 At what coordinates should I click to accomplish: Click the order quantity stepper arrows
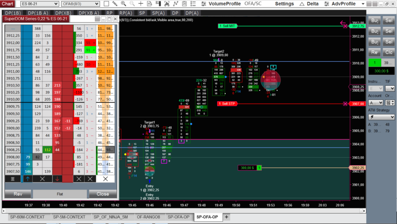pos(393,102)
